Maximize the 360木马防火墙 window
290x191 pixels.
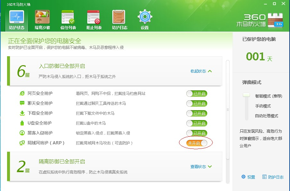click(275, 4)
